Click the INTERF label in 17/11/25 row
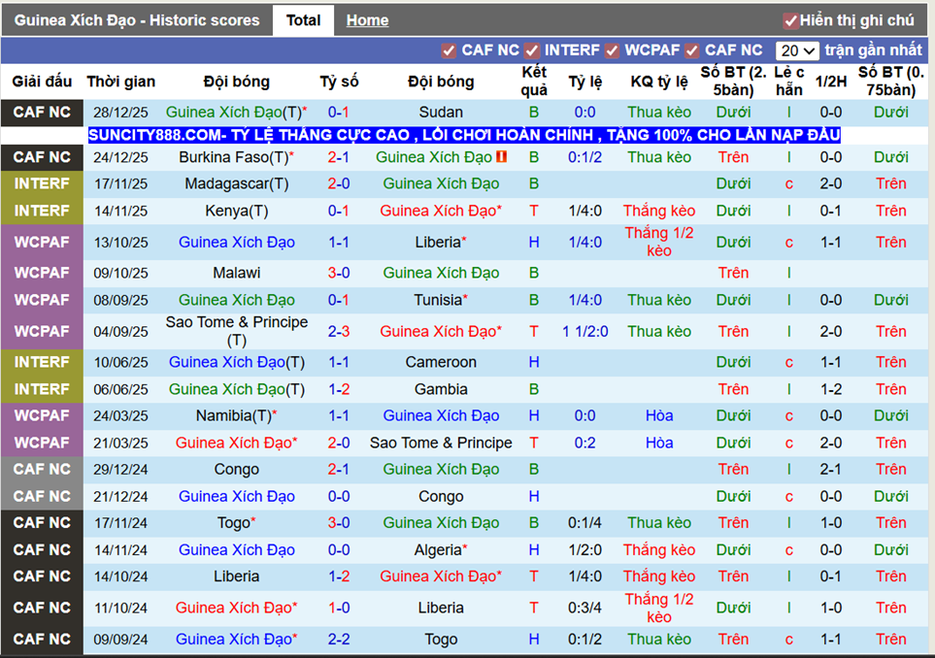 pos(42,183)
